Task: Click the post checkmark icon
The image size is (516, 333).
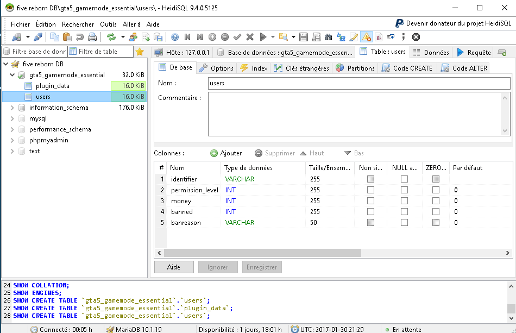Action: click(237, 37)
